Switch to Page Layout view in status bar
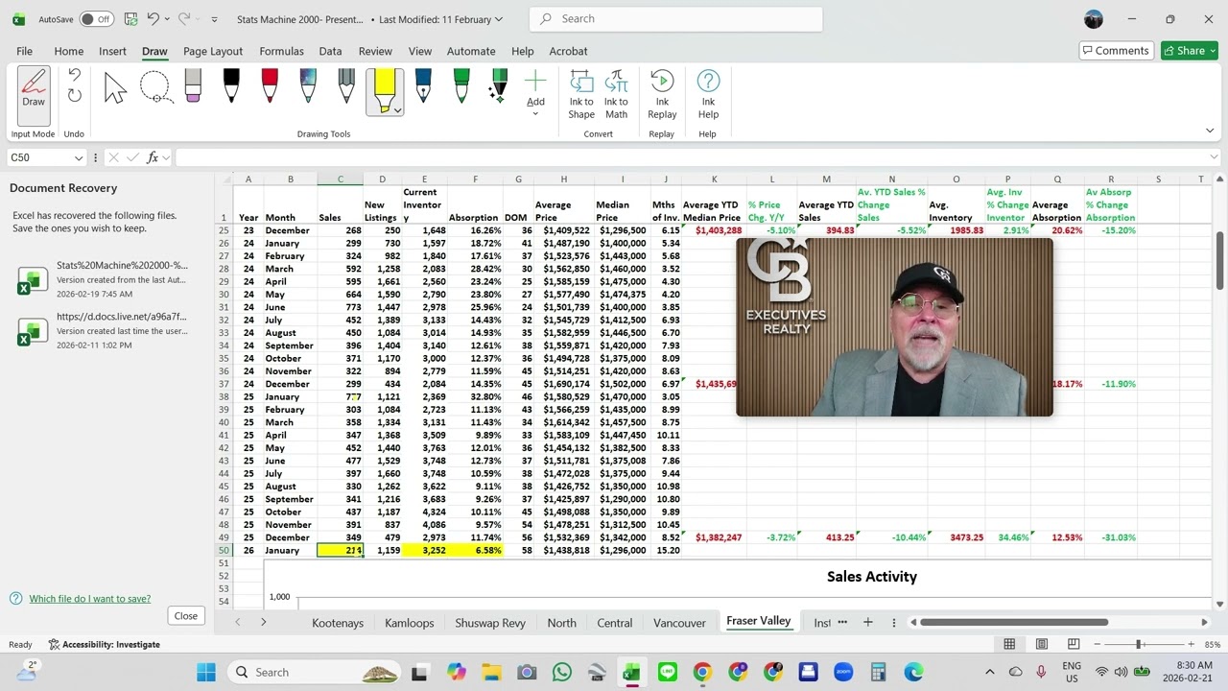Image resolution: width=1228 pixels, height=691 pixels. tap(1042, 644)
